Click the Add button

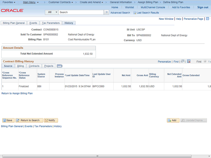[173, 120]
